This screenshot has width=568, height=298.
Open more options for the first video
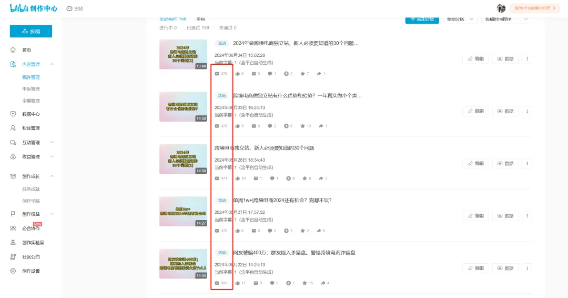coord(527,59)
